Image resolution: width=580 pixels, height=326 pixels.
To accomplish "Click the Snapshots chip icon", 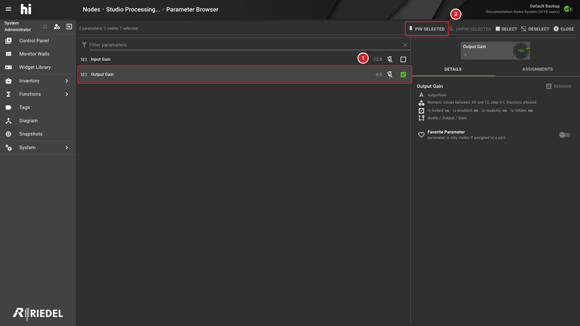I will pyautogui.click(x=8, y=134).
